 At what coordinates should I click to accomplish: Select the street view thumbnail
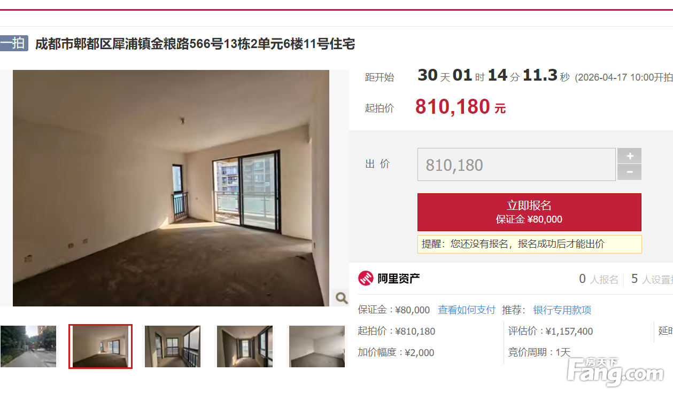coord(28,346)
